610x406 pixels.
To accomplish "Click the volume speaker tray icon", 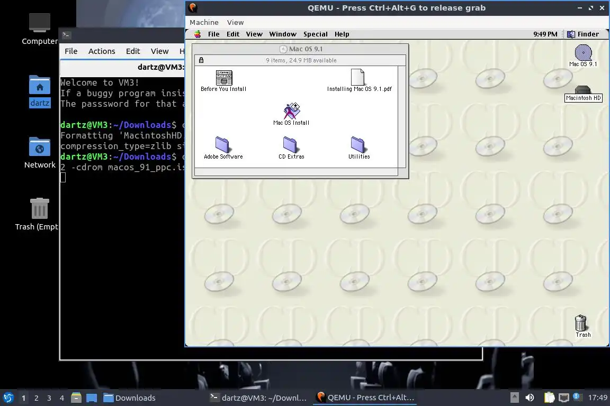I will 530,398.
